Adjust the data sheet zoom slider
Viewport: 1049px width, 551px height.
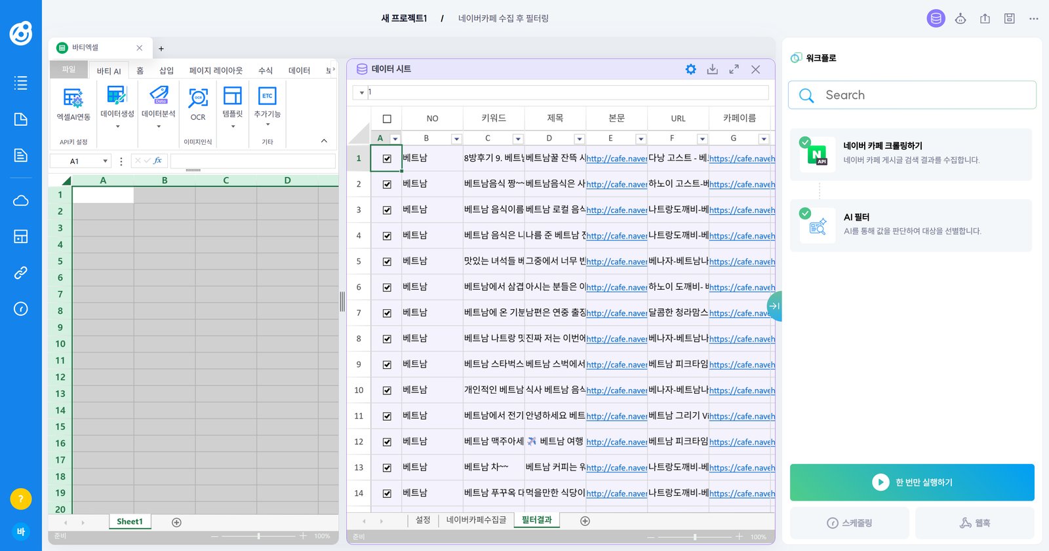[695, 537]
